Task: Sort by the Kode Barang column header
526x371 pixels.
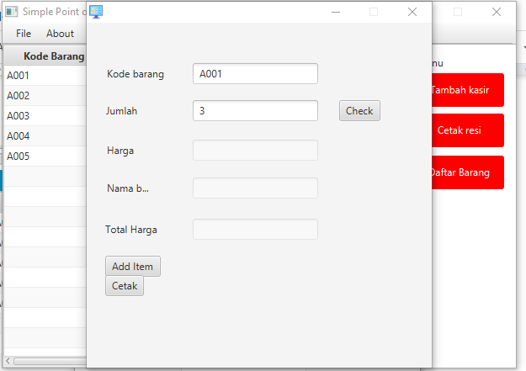Action: click(45, 56)
